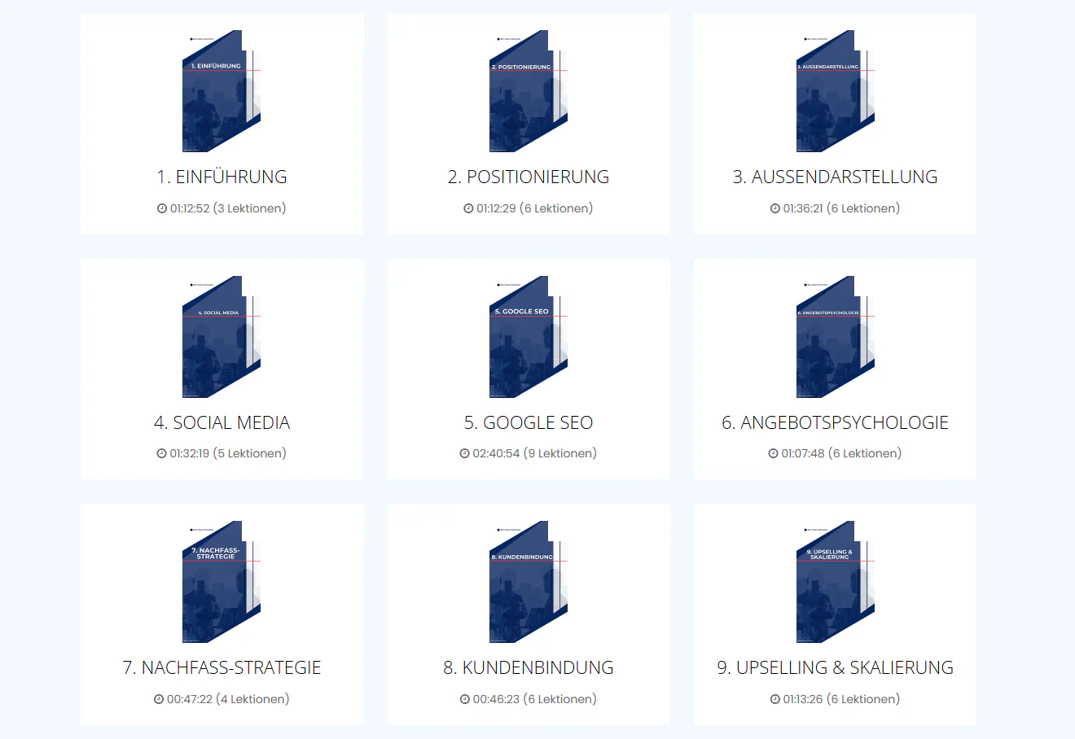This screenshot has width=1075, height=739.
Task: Open the 2. POSITIONIERUNG book cover image
Action: (x=529, y=91)
